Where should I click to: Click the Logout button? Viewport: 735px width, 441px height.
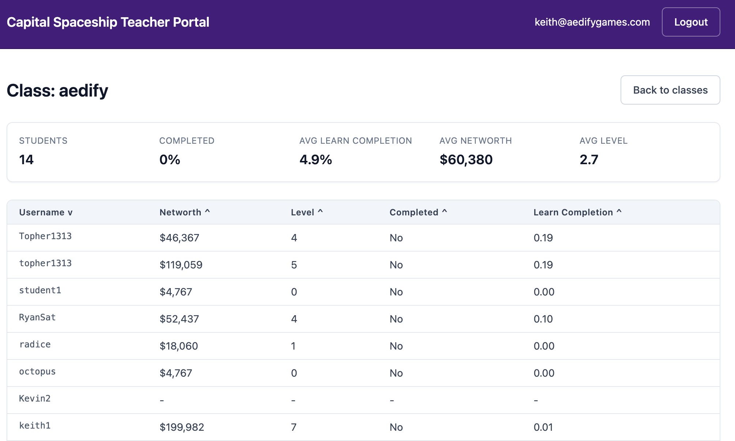click(690, 22)
